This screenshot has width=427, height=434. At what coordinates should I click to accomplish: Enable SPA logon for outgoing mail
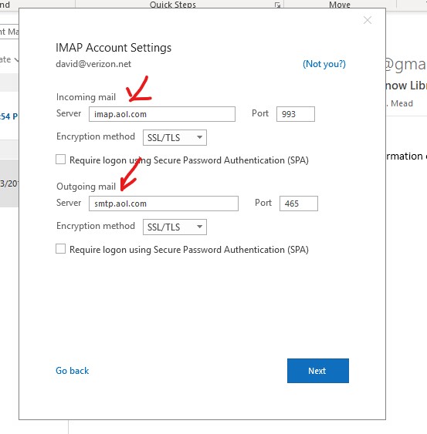60,248
